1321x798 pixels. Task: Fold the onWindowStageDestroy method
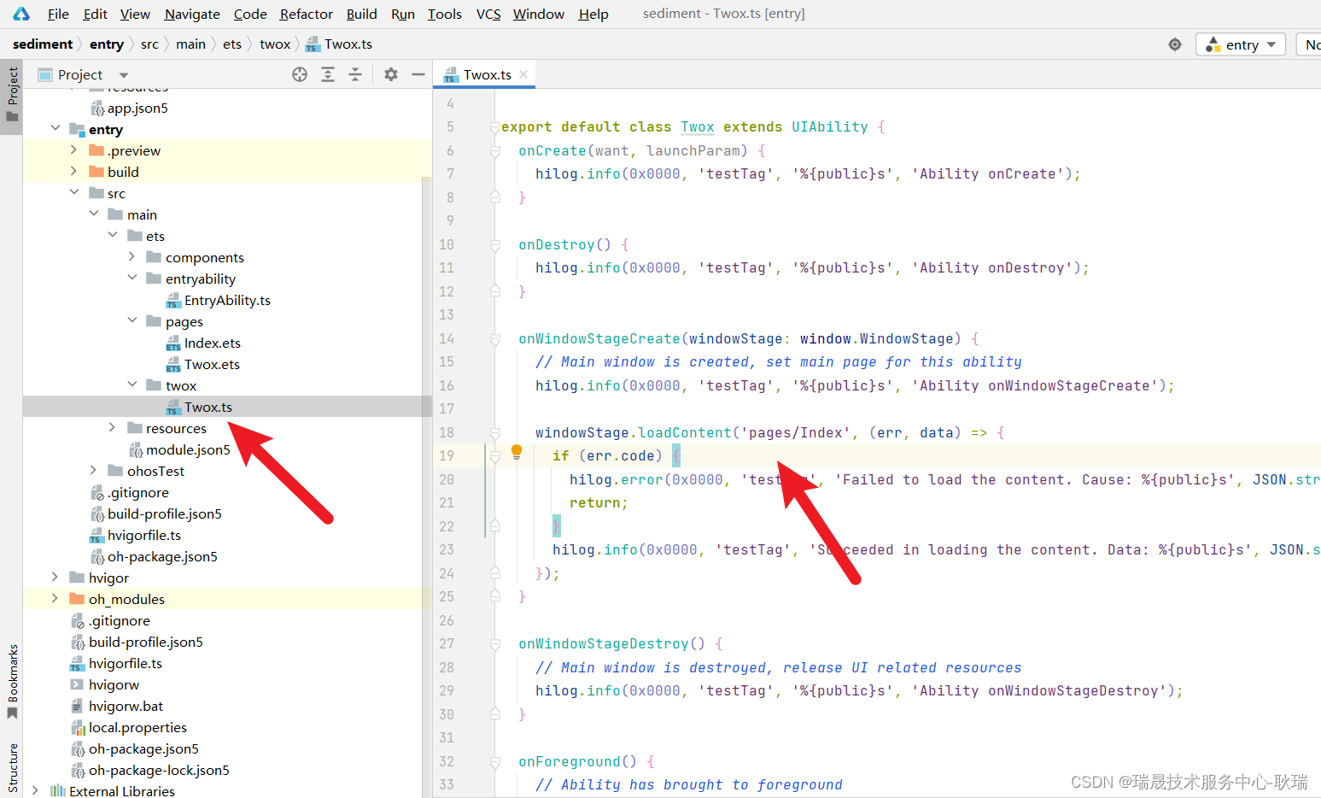pyautogui.click(x=494, y=644)
